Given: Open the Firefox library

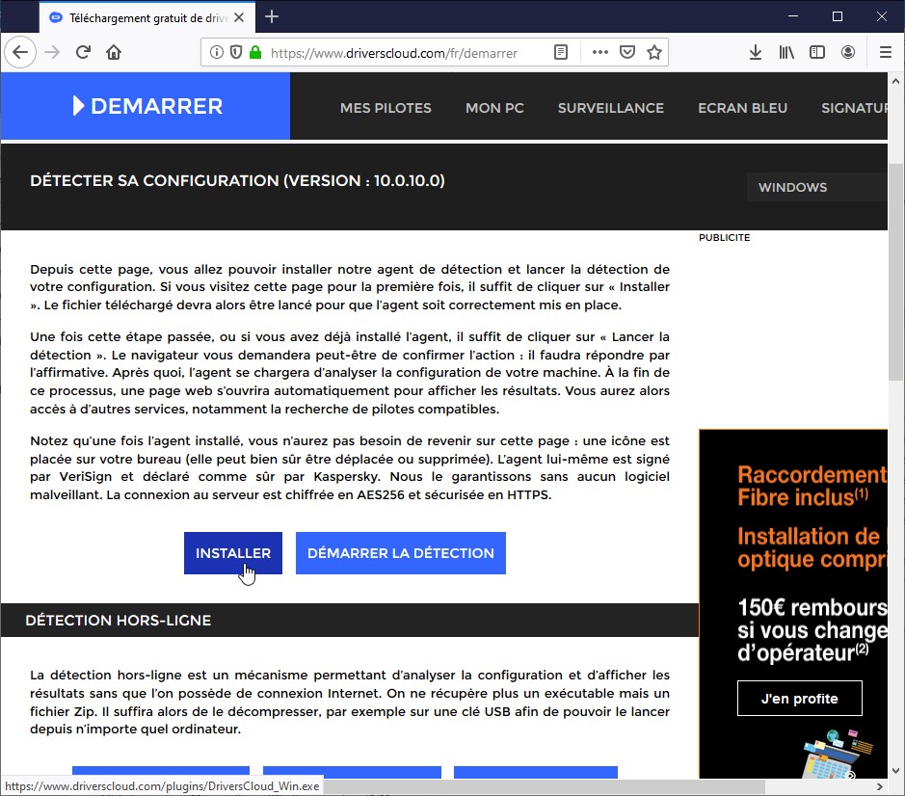Looking at the screenshot, I should coord(786,53).
